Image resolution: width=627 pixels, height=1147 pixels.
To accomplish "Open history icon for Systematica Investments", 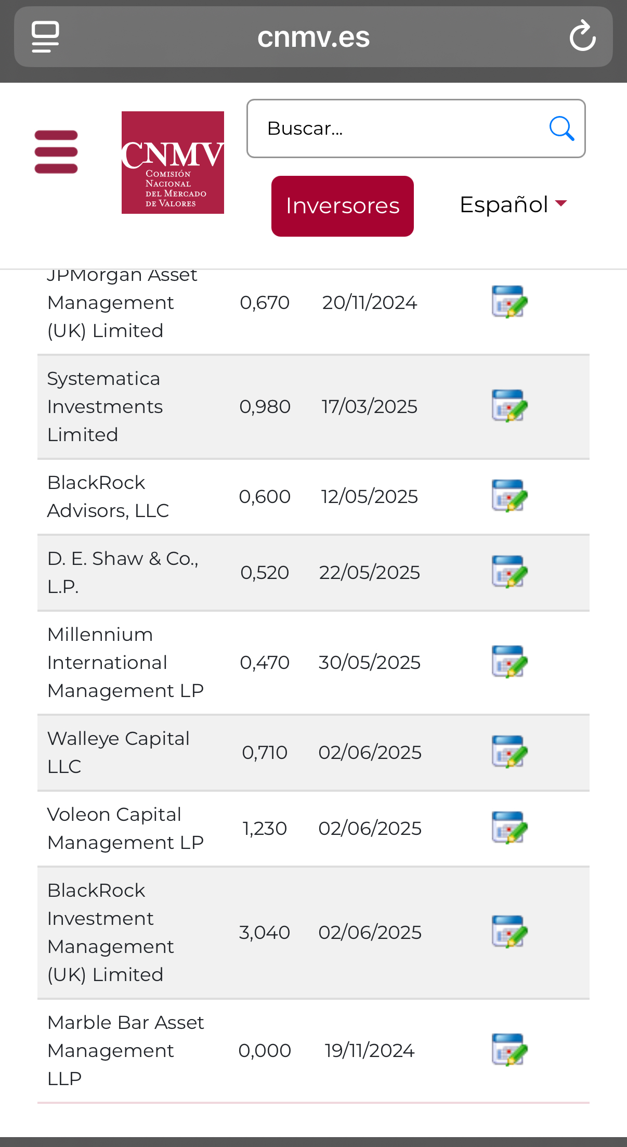I will pyautogui.click(x=510, y=406).
